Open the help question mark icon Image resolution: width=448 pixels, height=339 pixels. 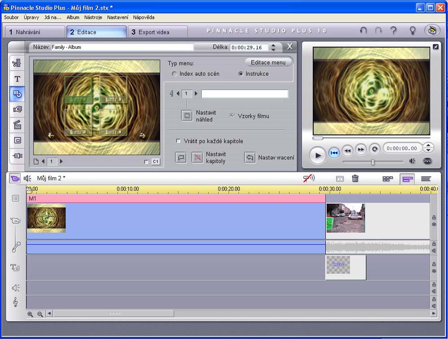(393, 30)
